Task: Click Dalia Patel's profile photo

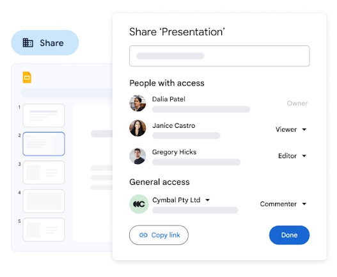Action: (x=137, y=103)
